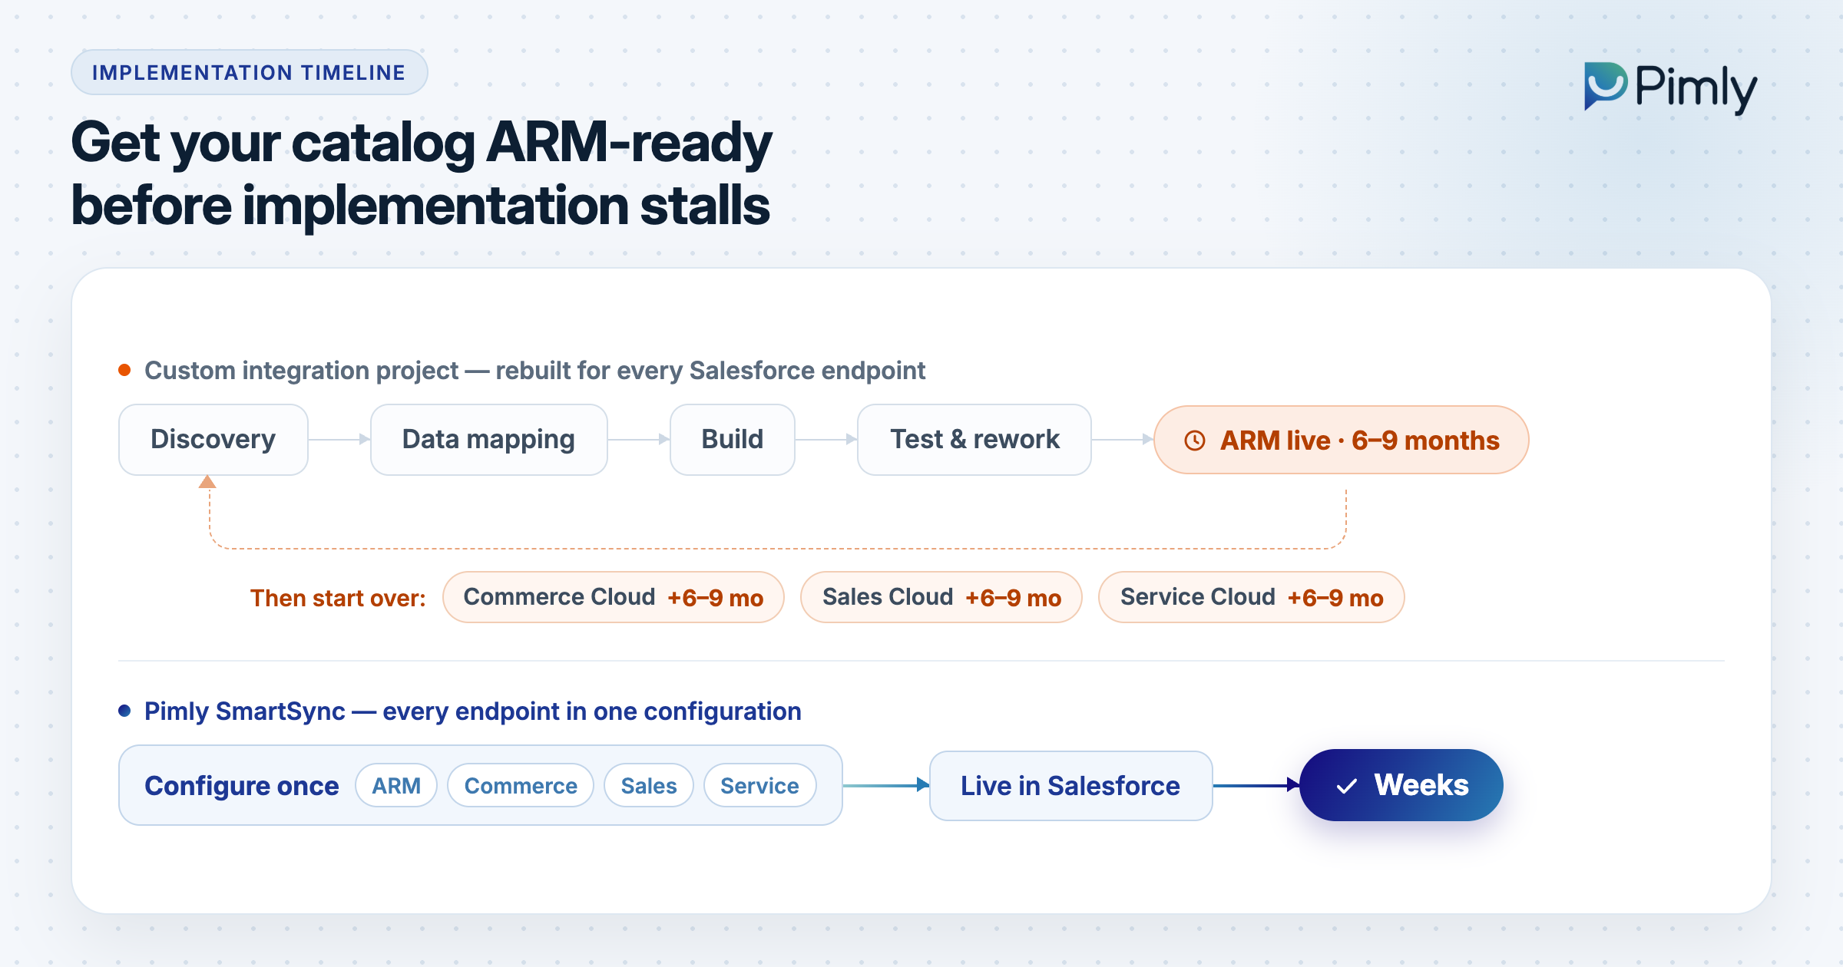Select the Commerce chip in Configure once
This screenshot has width=1843, height=967.
[x=521, y=785]
